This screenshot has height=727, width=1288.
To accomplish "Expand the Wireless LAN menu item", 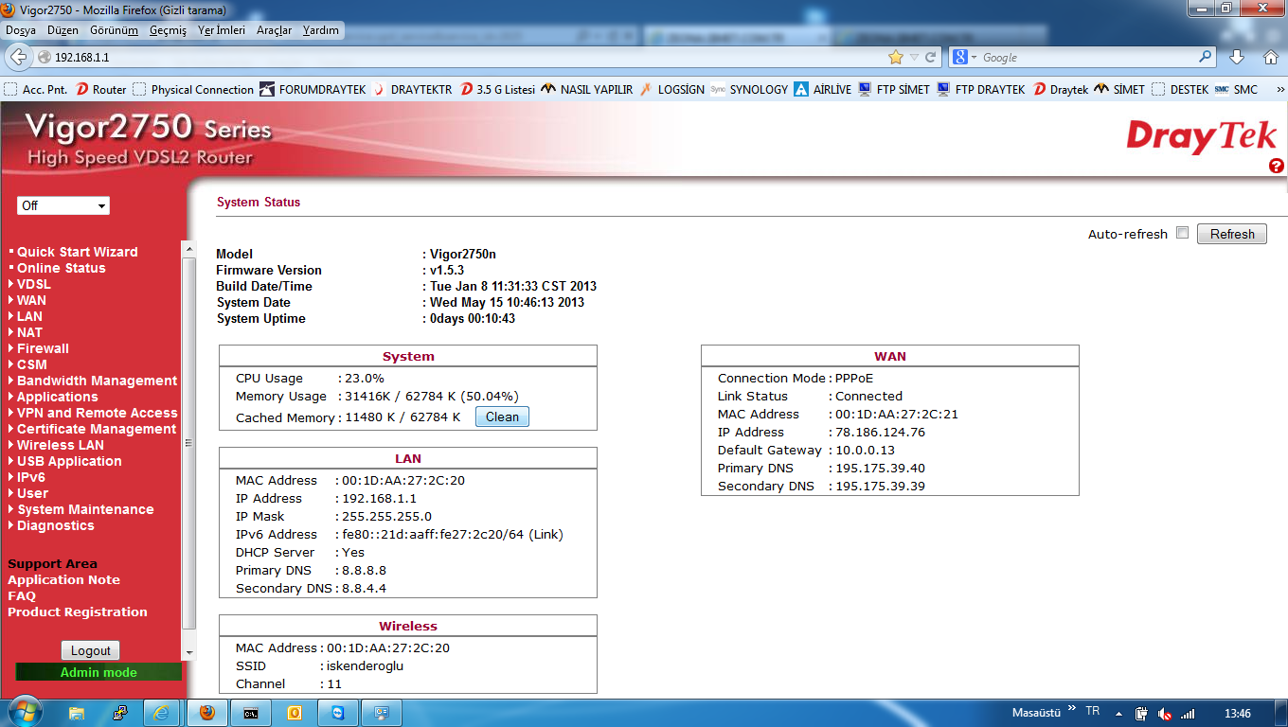I will 60,445.
